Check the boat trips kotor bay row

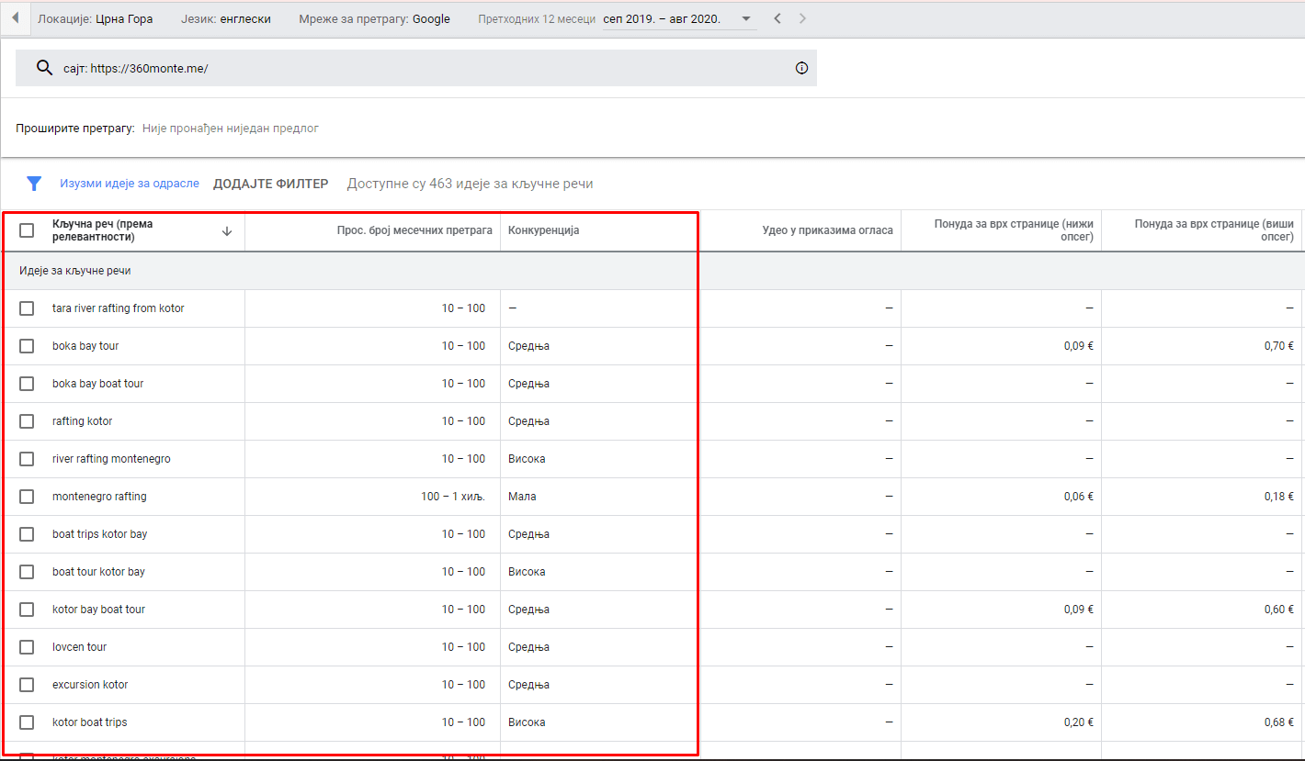pos(27,534)
